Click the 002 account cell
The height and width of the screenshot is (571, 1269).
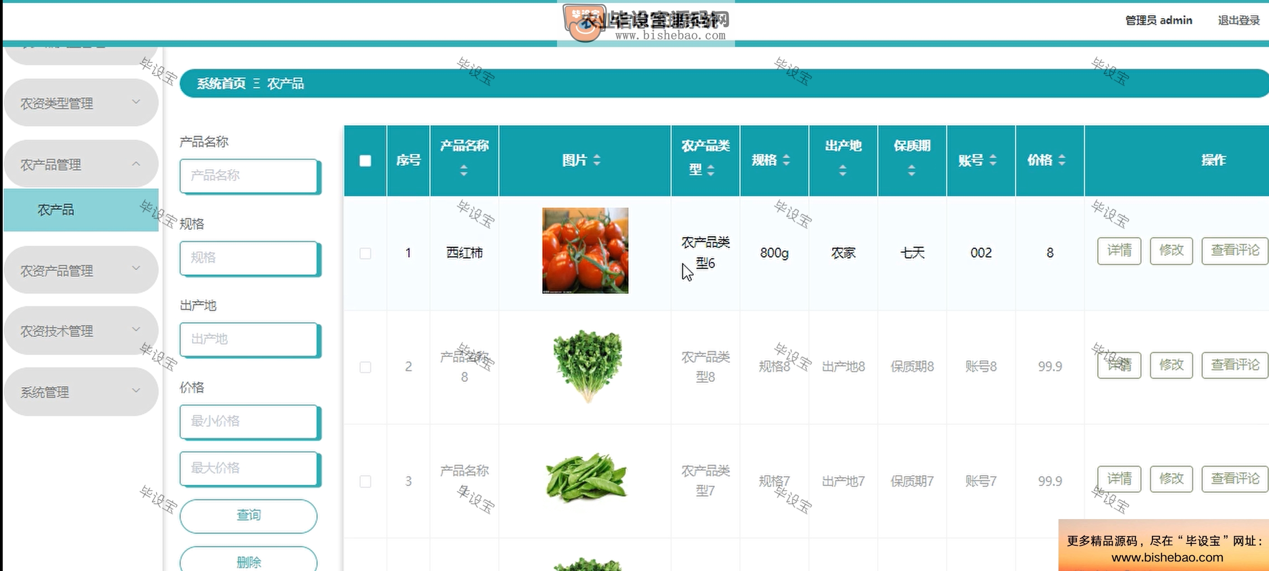point(981,253)
